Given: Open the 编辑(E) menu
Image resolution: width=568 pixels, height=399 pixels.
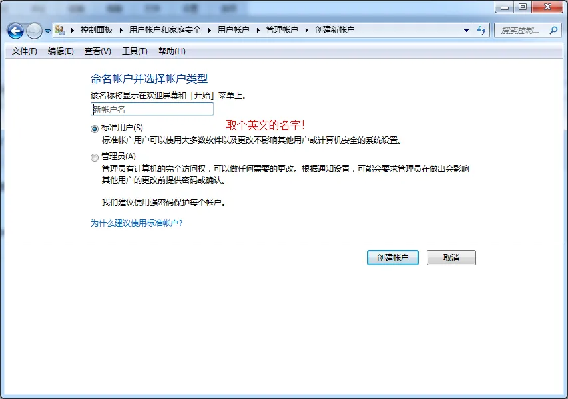Looking at the screenshot, I should point(61,51).
